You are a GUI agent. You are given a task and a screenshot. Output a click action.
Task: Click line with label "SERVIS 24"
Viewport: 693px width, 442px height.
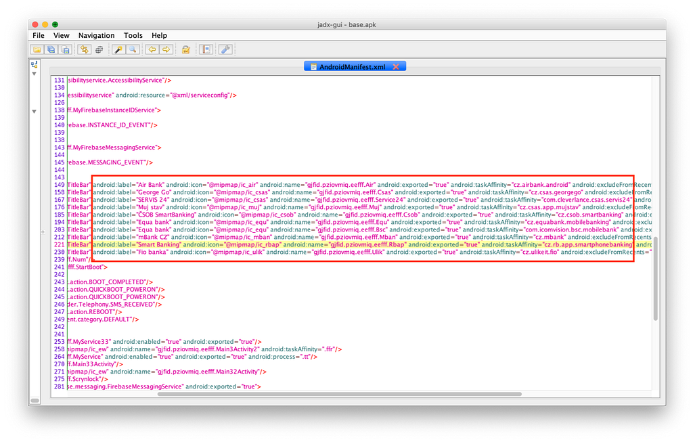(x=359, y=200)
